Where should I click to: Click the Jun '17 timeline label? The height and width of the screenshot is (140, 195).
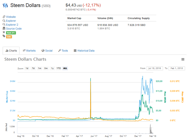click(94, 136)
